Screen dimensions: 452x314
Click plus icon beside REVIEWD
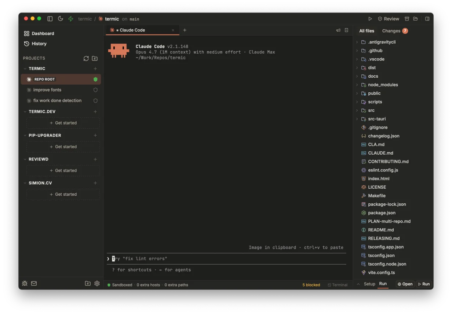click(x=95, y=159)
